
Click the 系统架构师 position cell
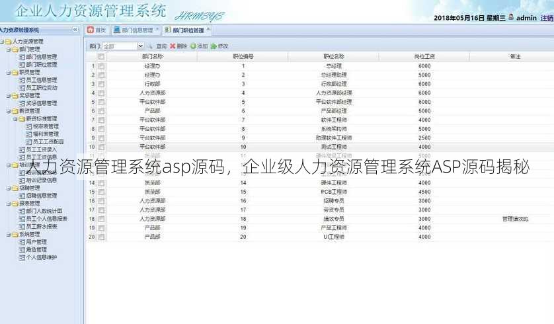(x=334, y=130)
